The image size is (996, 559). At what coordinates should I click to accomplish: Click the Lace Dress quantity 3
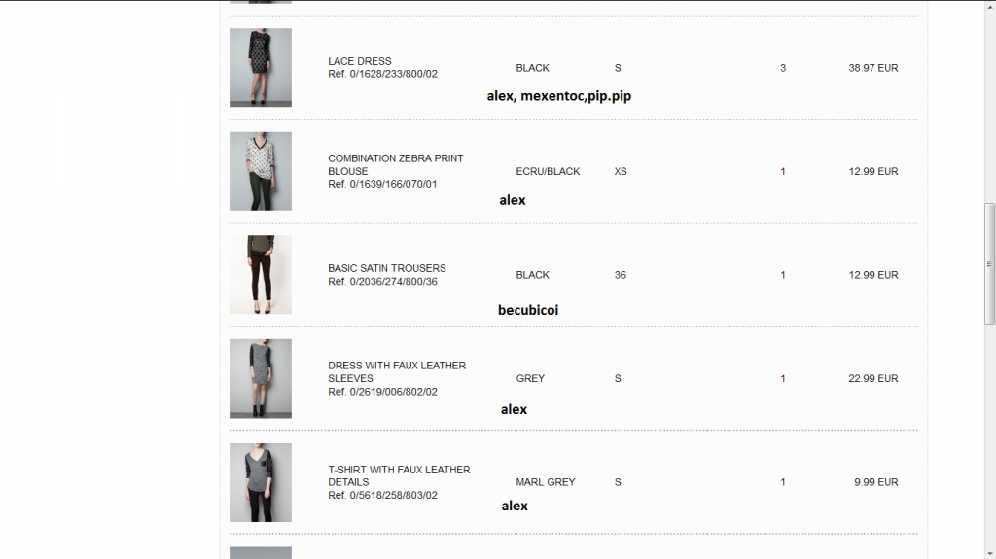783,68
